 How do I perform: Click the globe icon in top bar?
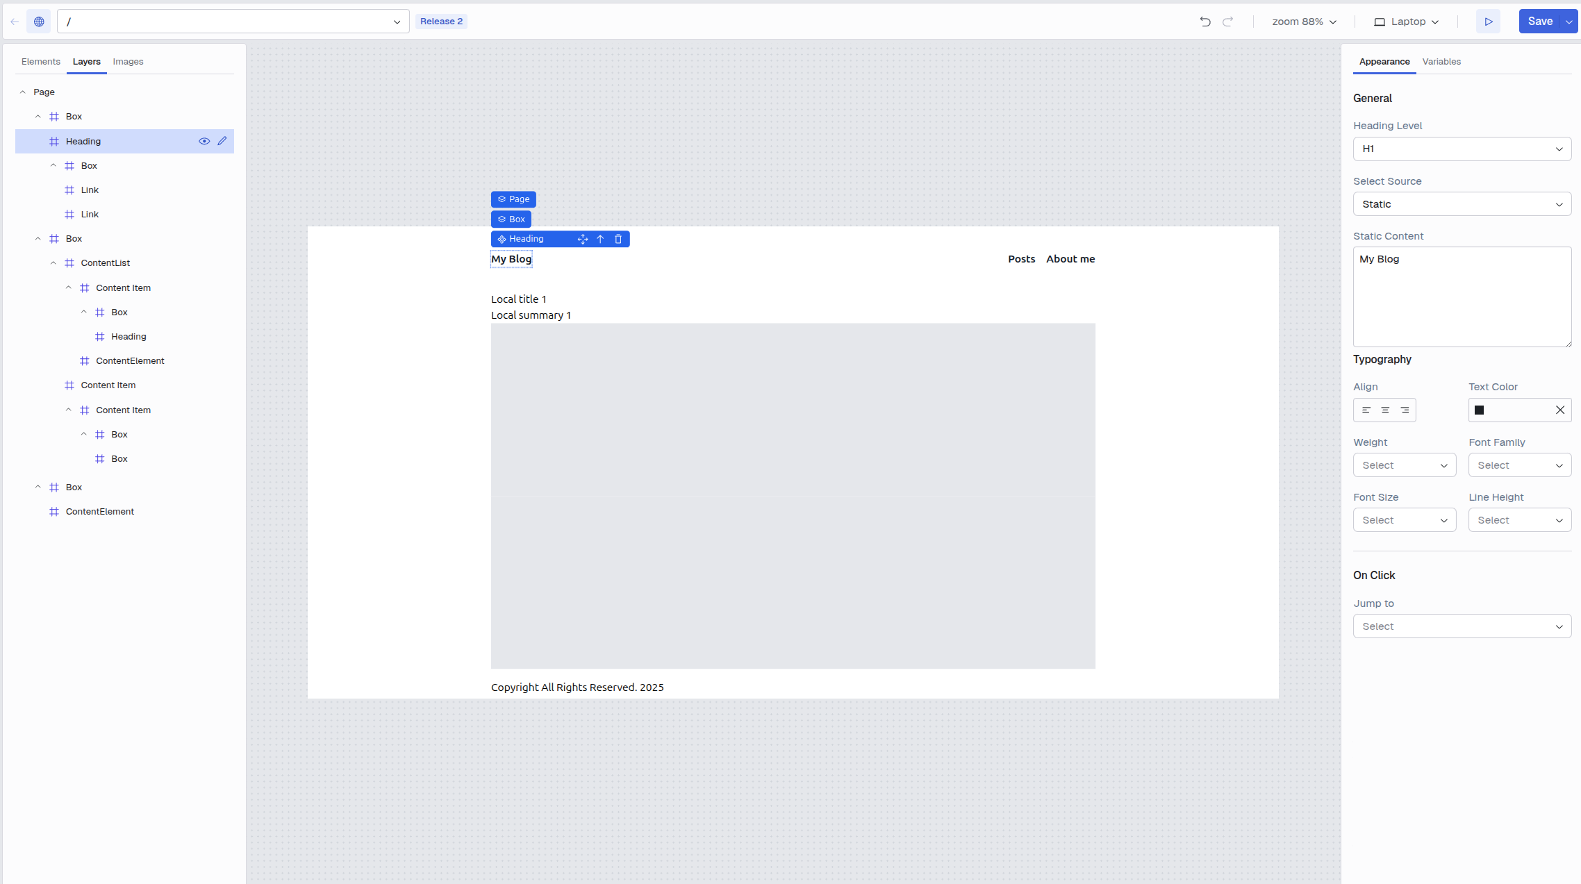tap(39, 22)
